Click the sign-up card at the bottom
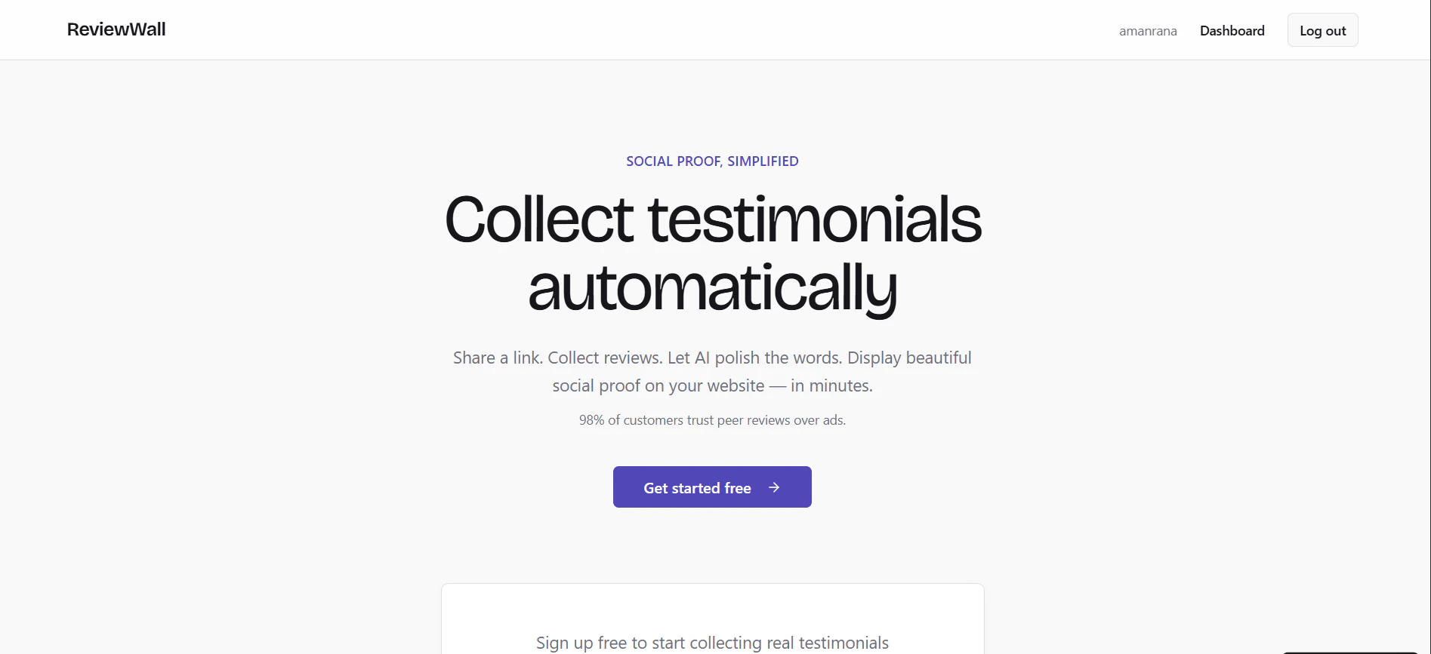This screenshot has height=654, width=1431. (712, 619)
